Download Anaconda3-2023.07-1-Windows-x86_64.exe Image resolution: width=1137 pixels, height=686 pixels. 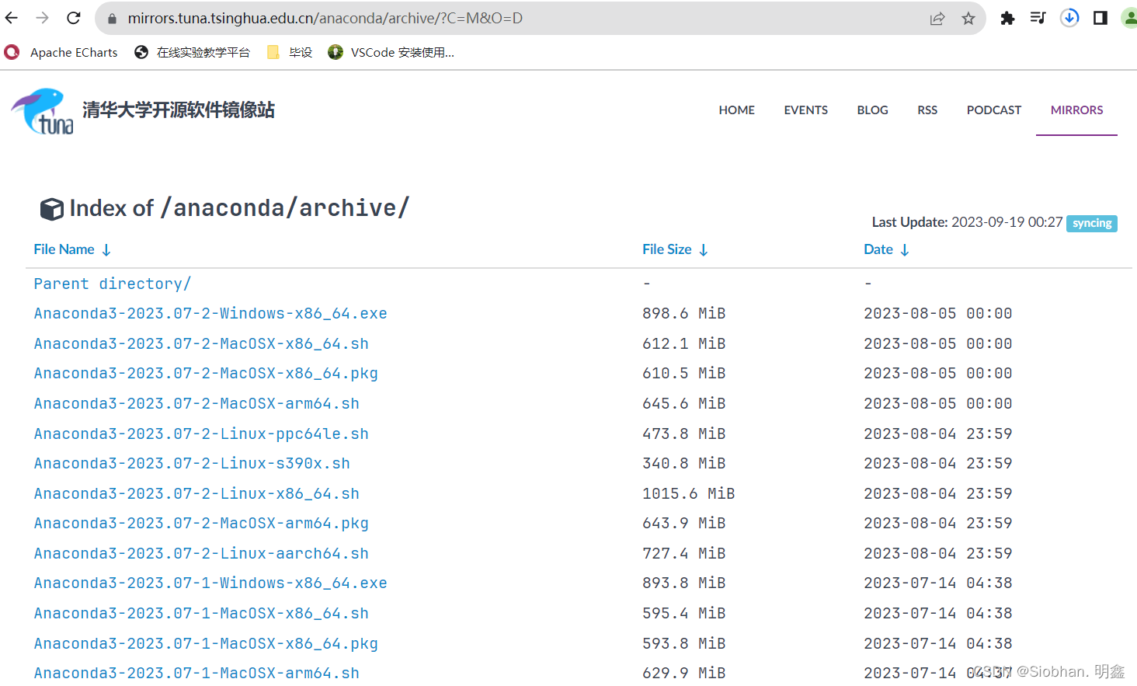coord(210,583)
